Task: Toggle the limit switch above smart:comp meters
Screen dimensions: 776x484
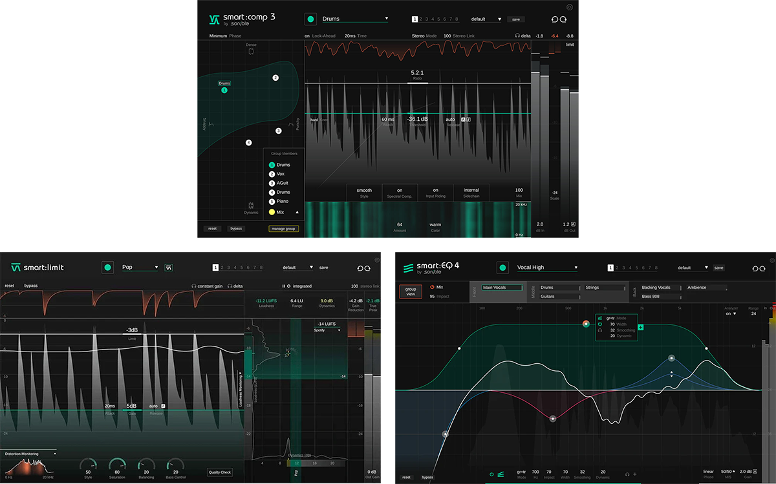Action: [570, 45]
